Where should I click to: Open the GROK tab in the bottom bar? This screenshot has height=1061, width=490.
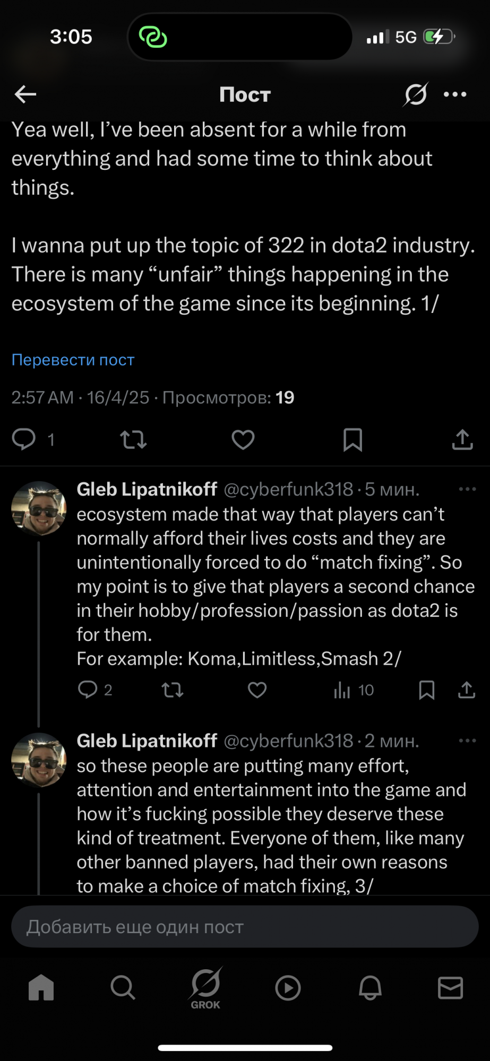coord(205,988)
